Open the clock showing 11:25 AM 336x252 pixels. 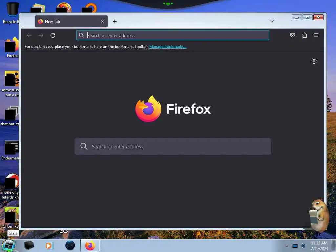[x=319, y=246]
